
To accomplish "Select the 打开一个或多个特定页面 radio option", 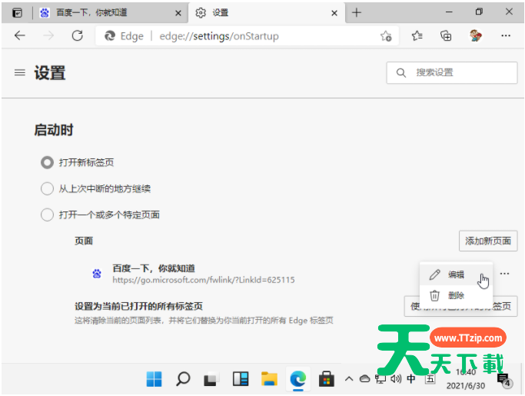I will 47,215.
